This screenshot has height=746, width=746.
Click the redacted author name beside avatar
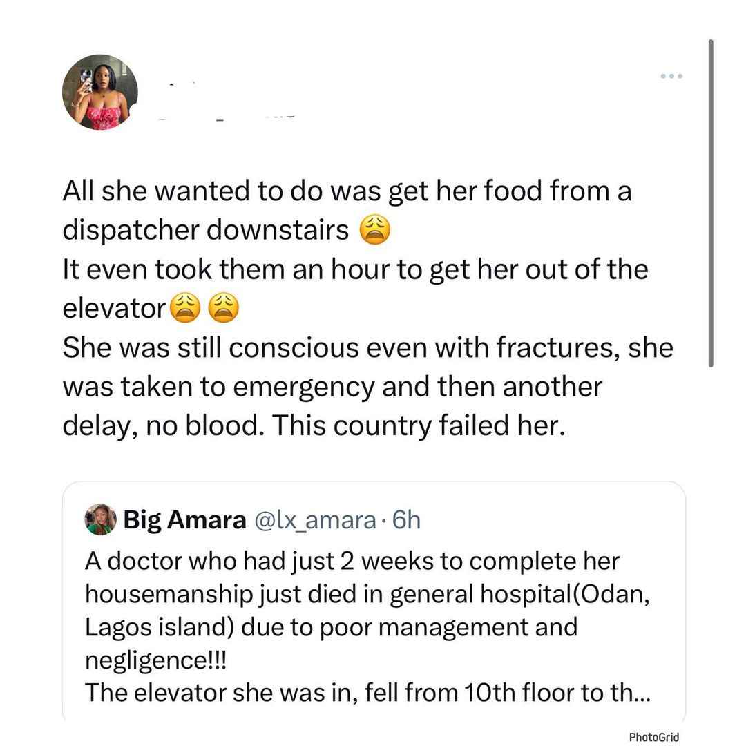pyautogui.click(x=229, y=101)
